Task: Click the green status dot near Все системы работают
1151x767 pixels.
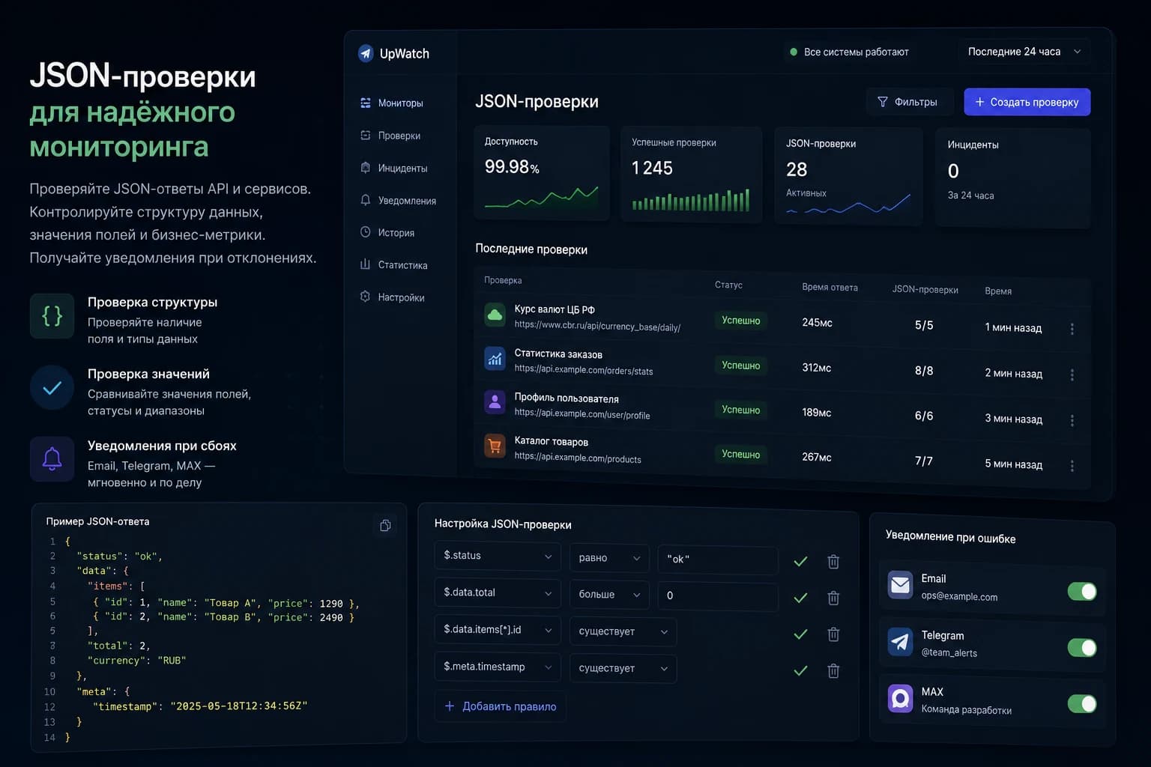Action: (x=794, y=52)
